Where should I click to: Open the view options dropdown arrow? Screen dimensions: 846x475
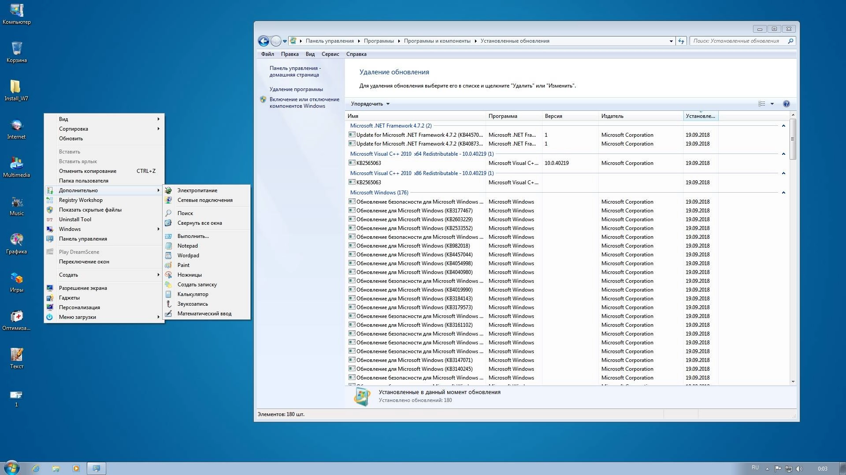(772, 104)
